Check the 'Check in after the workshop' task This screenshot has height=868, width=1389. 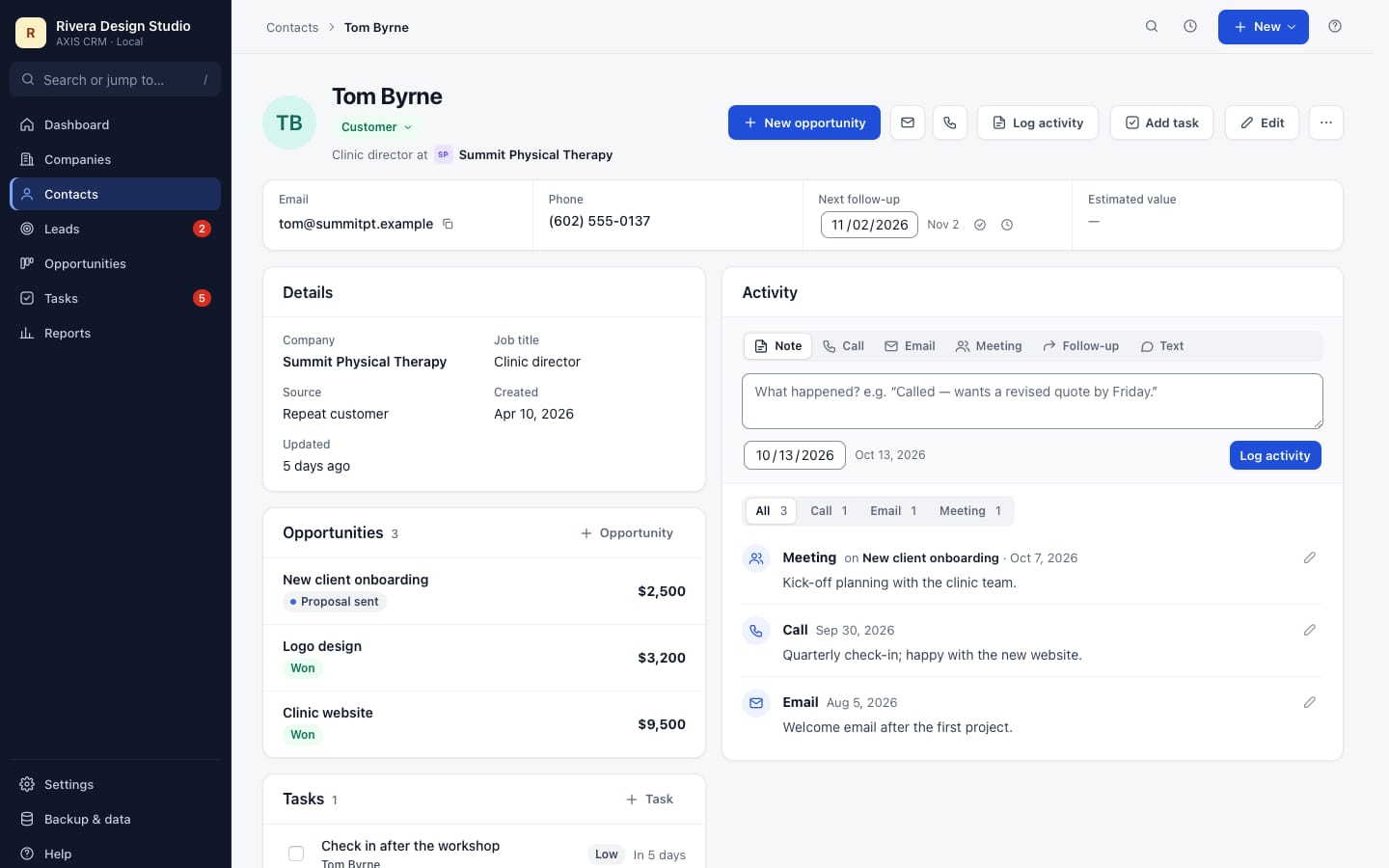coord(296,854)
